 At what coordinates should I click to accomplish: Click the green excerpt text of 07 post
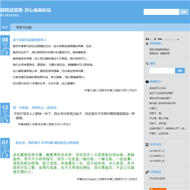[73, 163]
